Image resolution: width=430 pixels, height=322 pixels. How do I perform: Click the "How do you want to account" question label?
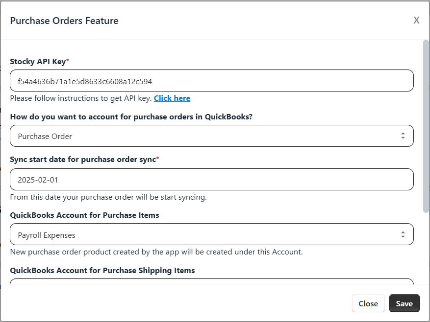click(131, 116)
